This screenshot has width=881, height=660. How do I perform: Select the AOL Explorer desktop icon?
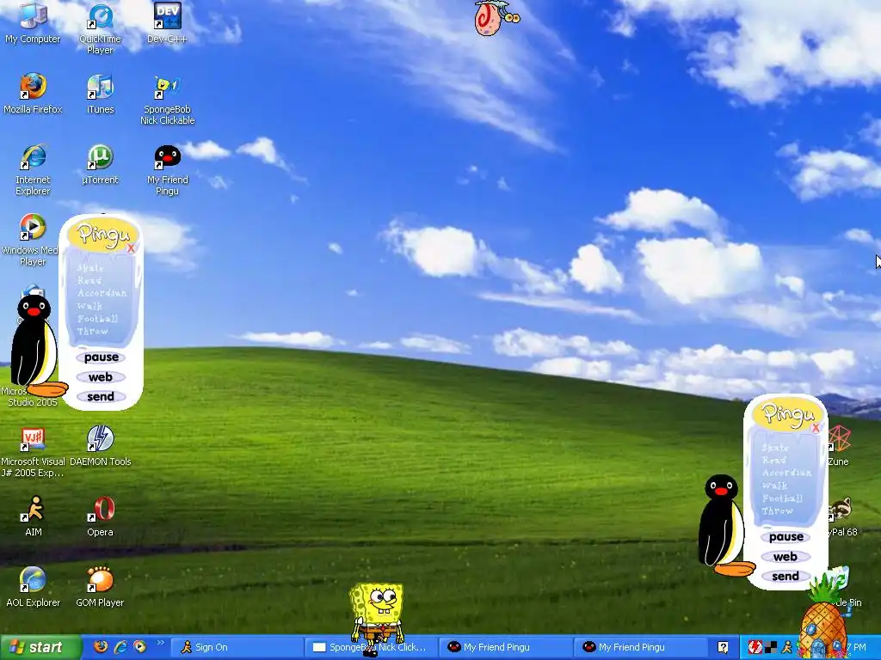[33, 587]
